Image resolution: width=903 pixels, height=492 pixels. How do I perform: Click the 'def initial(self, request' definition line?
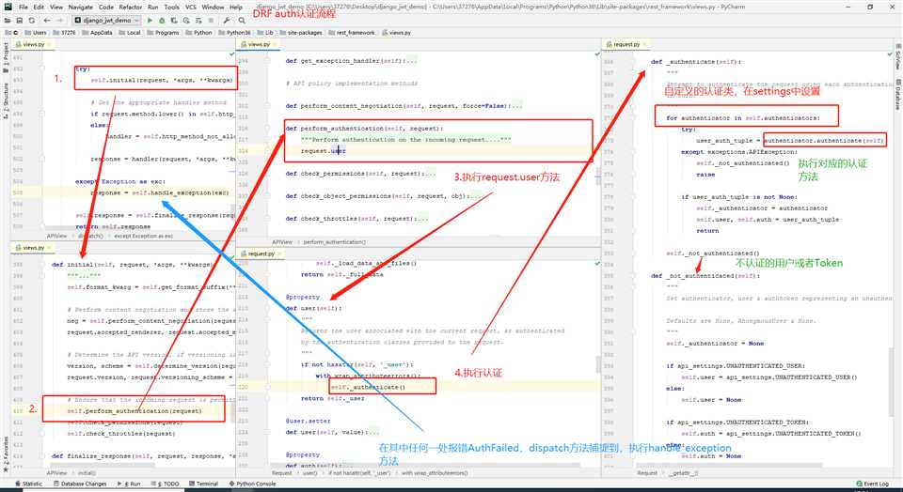(132, 265)
